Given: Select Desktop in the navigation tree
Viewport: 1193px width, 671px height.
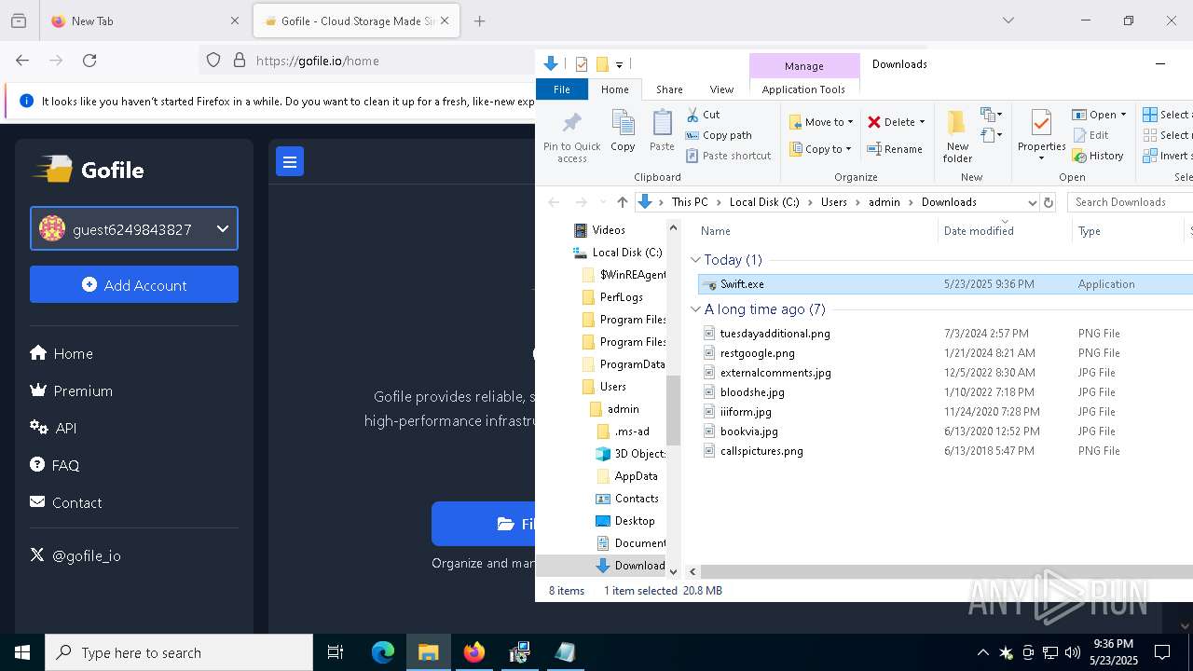Looking at the screenshot, I should 624,521.
